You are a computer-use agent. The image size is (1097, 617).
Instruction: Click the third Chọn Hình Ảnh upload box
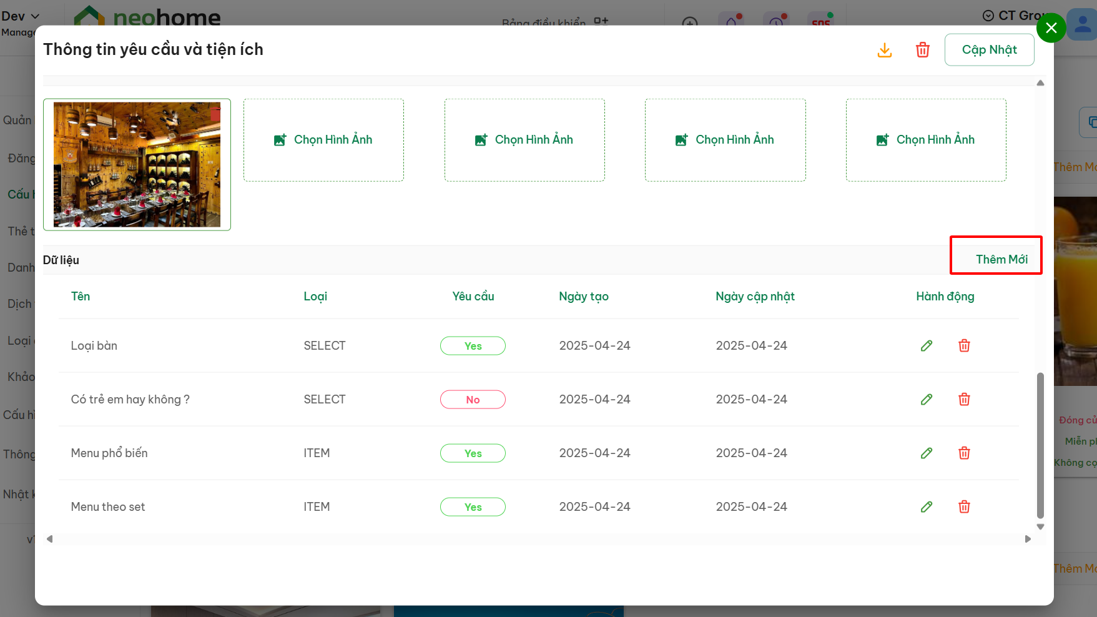coord(725,140)
